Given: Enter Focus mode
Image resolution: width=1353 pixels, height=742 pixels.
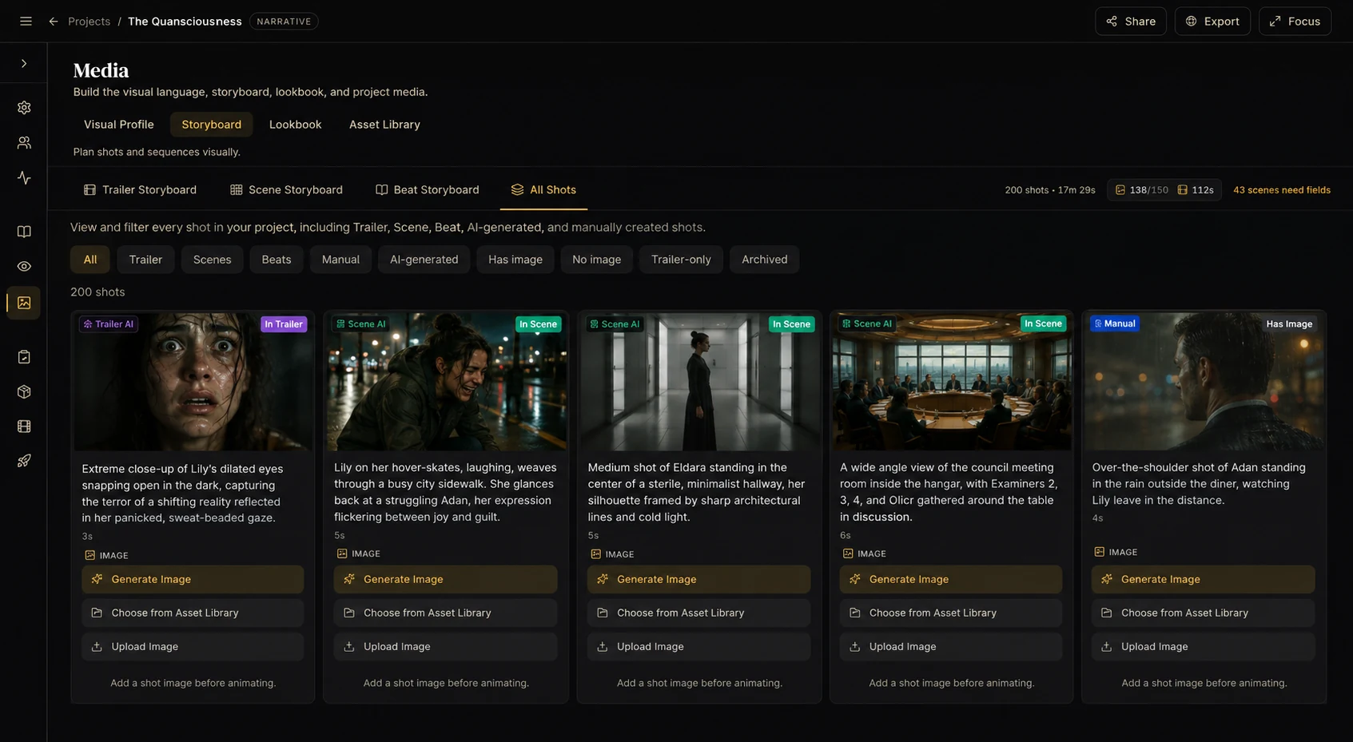Looking at the screenshot, I should (x=1295, y=22).
